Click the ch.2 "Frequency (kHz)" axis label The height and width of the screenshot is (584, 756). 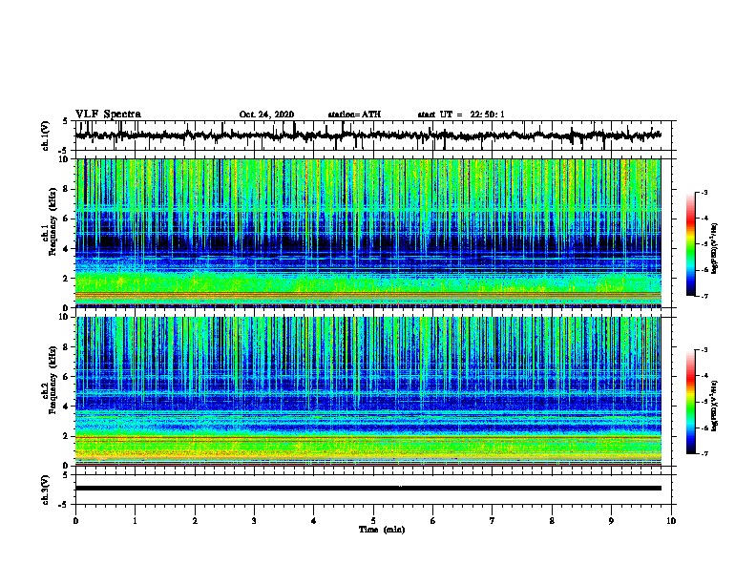pyautogui.click(x=52, y=380)
